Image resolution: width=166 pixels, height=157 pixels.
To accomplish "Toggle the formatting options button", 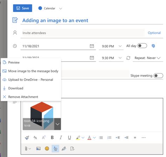I will (x=55, y=149).
